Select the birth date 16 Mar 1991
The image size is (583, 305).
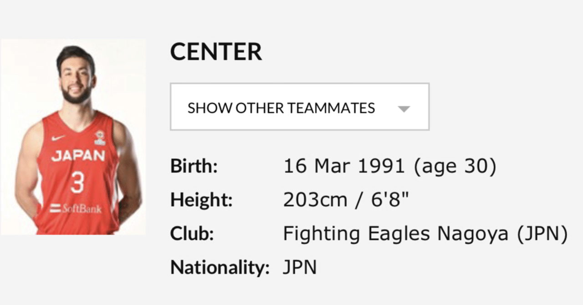[x=344, y=167]
